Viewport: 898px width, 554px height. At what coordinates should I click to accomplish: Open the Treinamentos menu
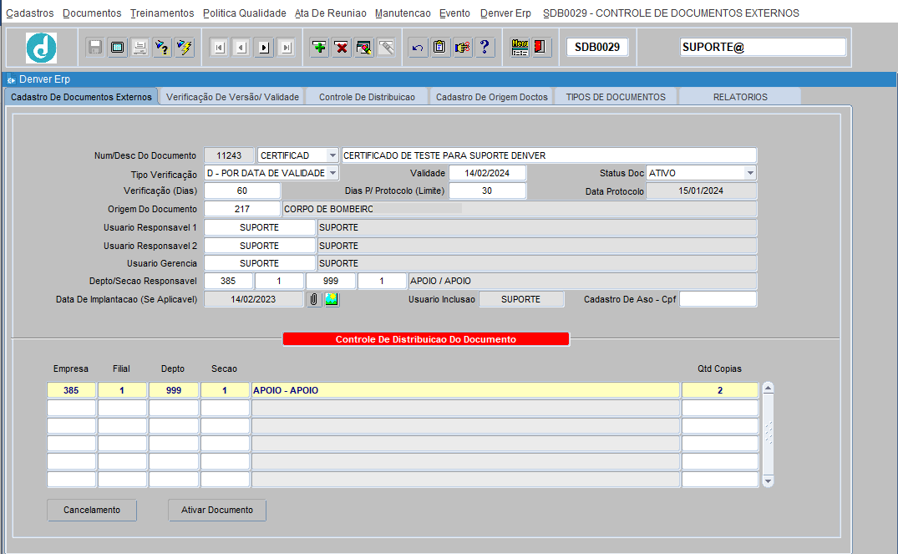tap(162, 13)
